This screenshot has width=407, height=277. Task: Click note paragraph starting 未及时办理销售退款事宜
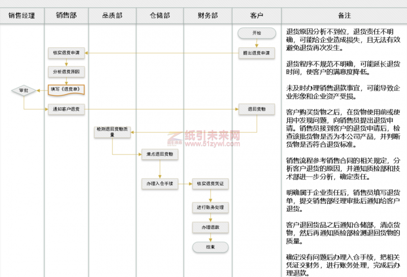pyautogui.click(x=343, y=92)
